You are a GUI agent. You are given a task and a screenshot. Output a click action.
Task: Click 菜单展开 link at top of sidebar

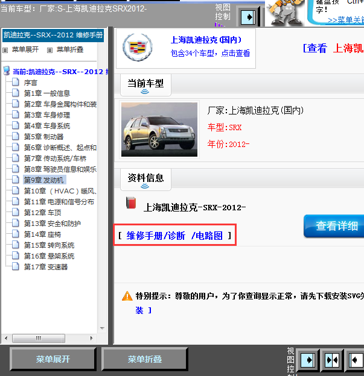click(25, 49)
